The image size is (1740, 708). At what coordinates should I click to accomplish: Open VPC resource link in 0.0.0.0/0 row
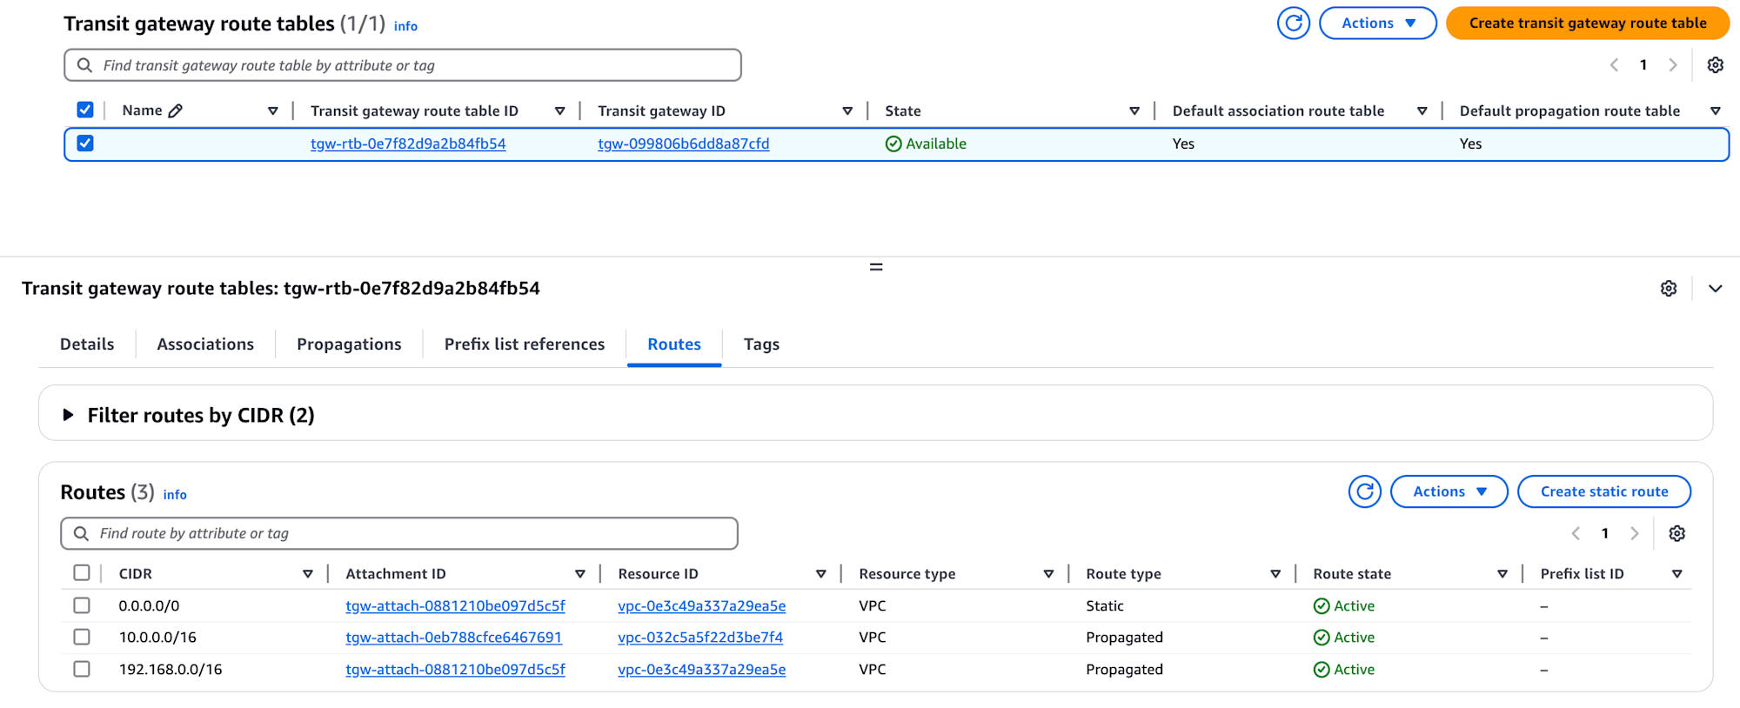pos(702,606)
